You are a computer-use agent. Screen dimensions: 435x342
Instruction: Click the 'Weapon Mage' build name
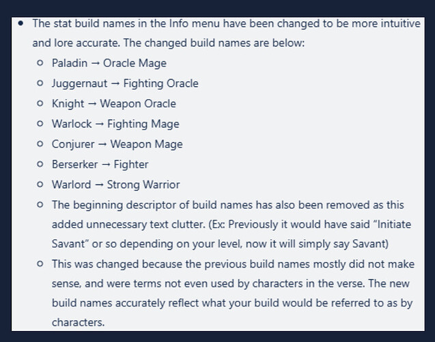click(x=146, y=144)
